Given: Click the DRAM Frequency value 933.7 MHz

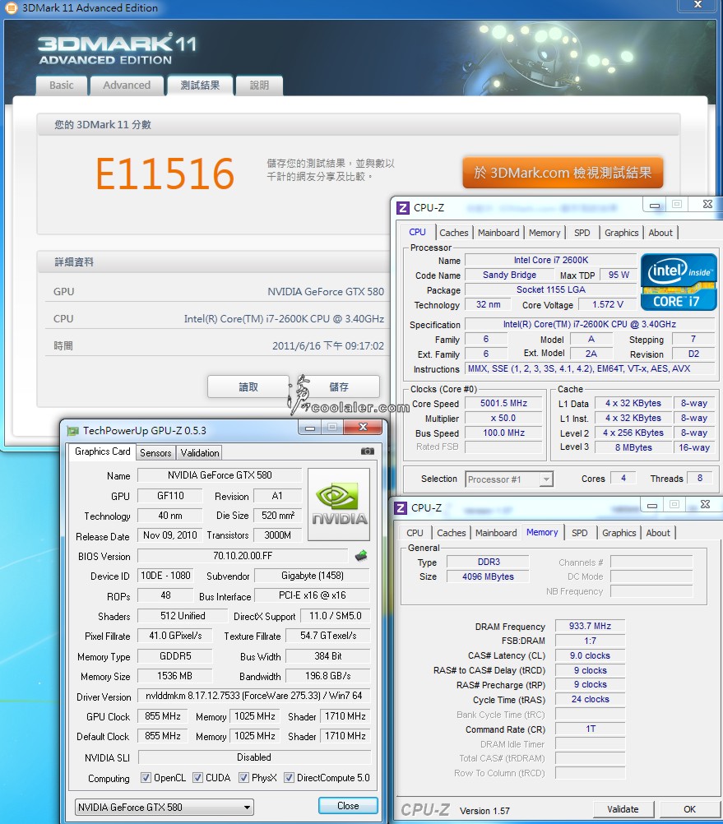Looking at the screenshot, I should coord(590,626).
